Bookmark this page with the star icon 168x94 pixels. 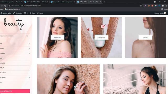click(141, 6)
